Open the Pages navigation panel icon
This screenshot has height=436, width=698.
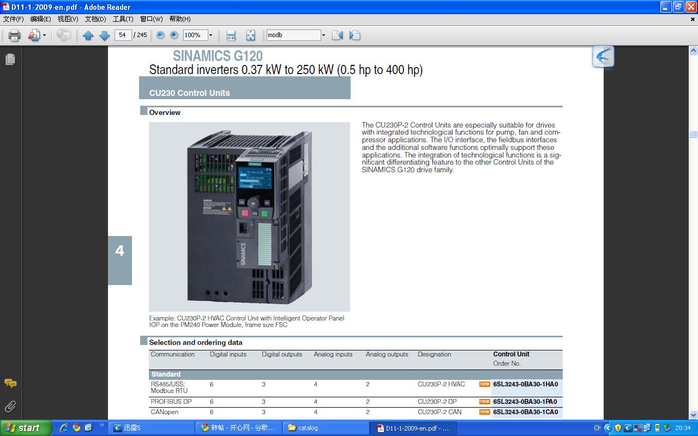point(10,59)
